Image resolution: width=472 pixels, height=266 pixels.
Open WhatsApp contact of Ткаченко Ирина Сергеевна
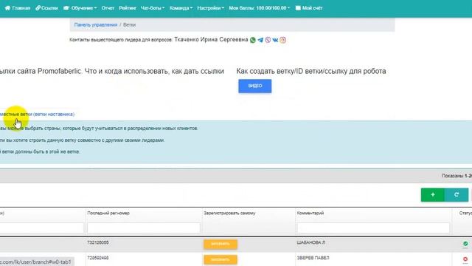252,40
